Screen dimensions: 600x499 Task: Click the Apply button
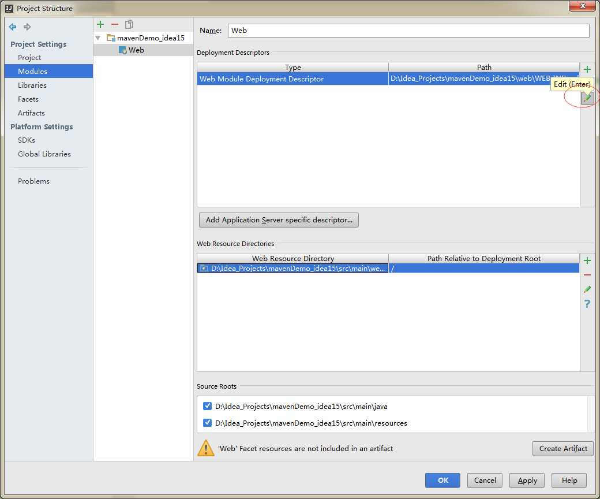point(527,481)
